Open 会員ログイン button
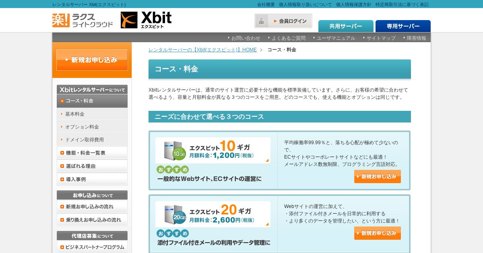483x253 pixels. coord(283,21)
